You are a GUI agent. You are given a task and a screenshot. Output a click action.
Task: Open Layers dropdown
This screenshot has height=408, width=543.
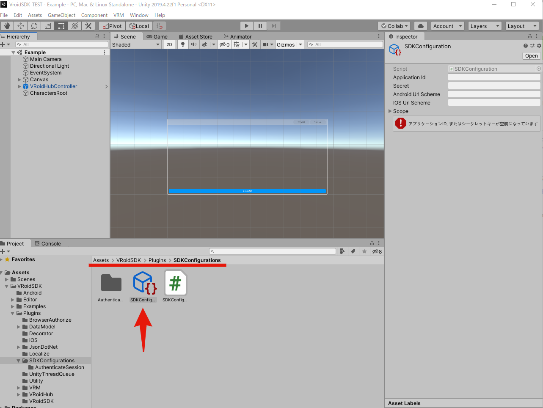485,26
